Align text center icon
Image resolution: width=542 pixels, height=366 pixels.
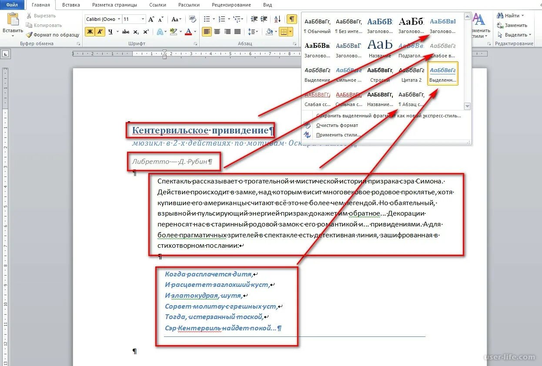click(x=217, y=32)
